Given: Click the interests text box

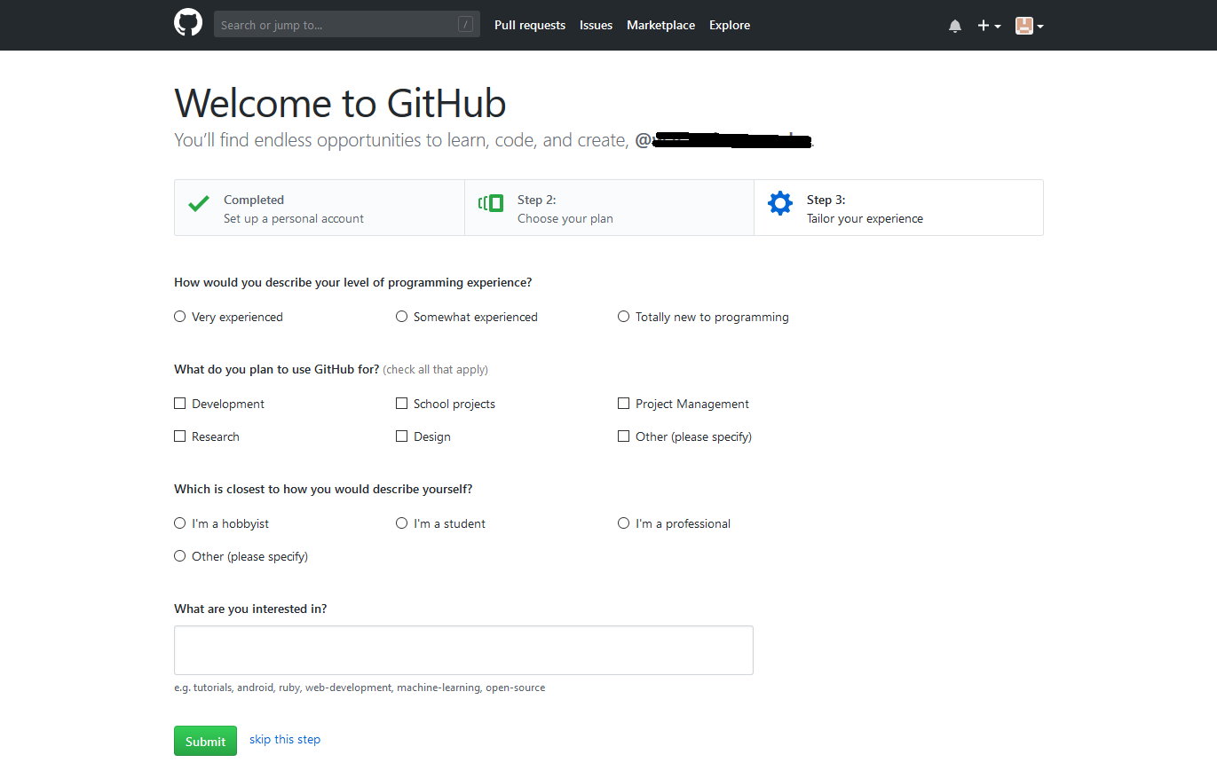Looking at the screenshot, I should pos(463,650).
